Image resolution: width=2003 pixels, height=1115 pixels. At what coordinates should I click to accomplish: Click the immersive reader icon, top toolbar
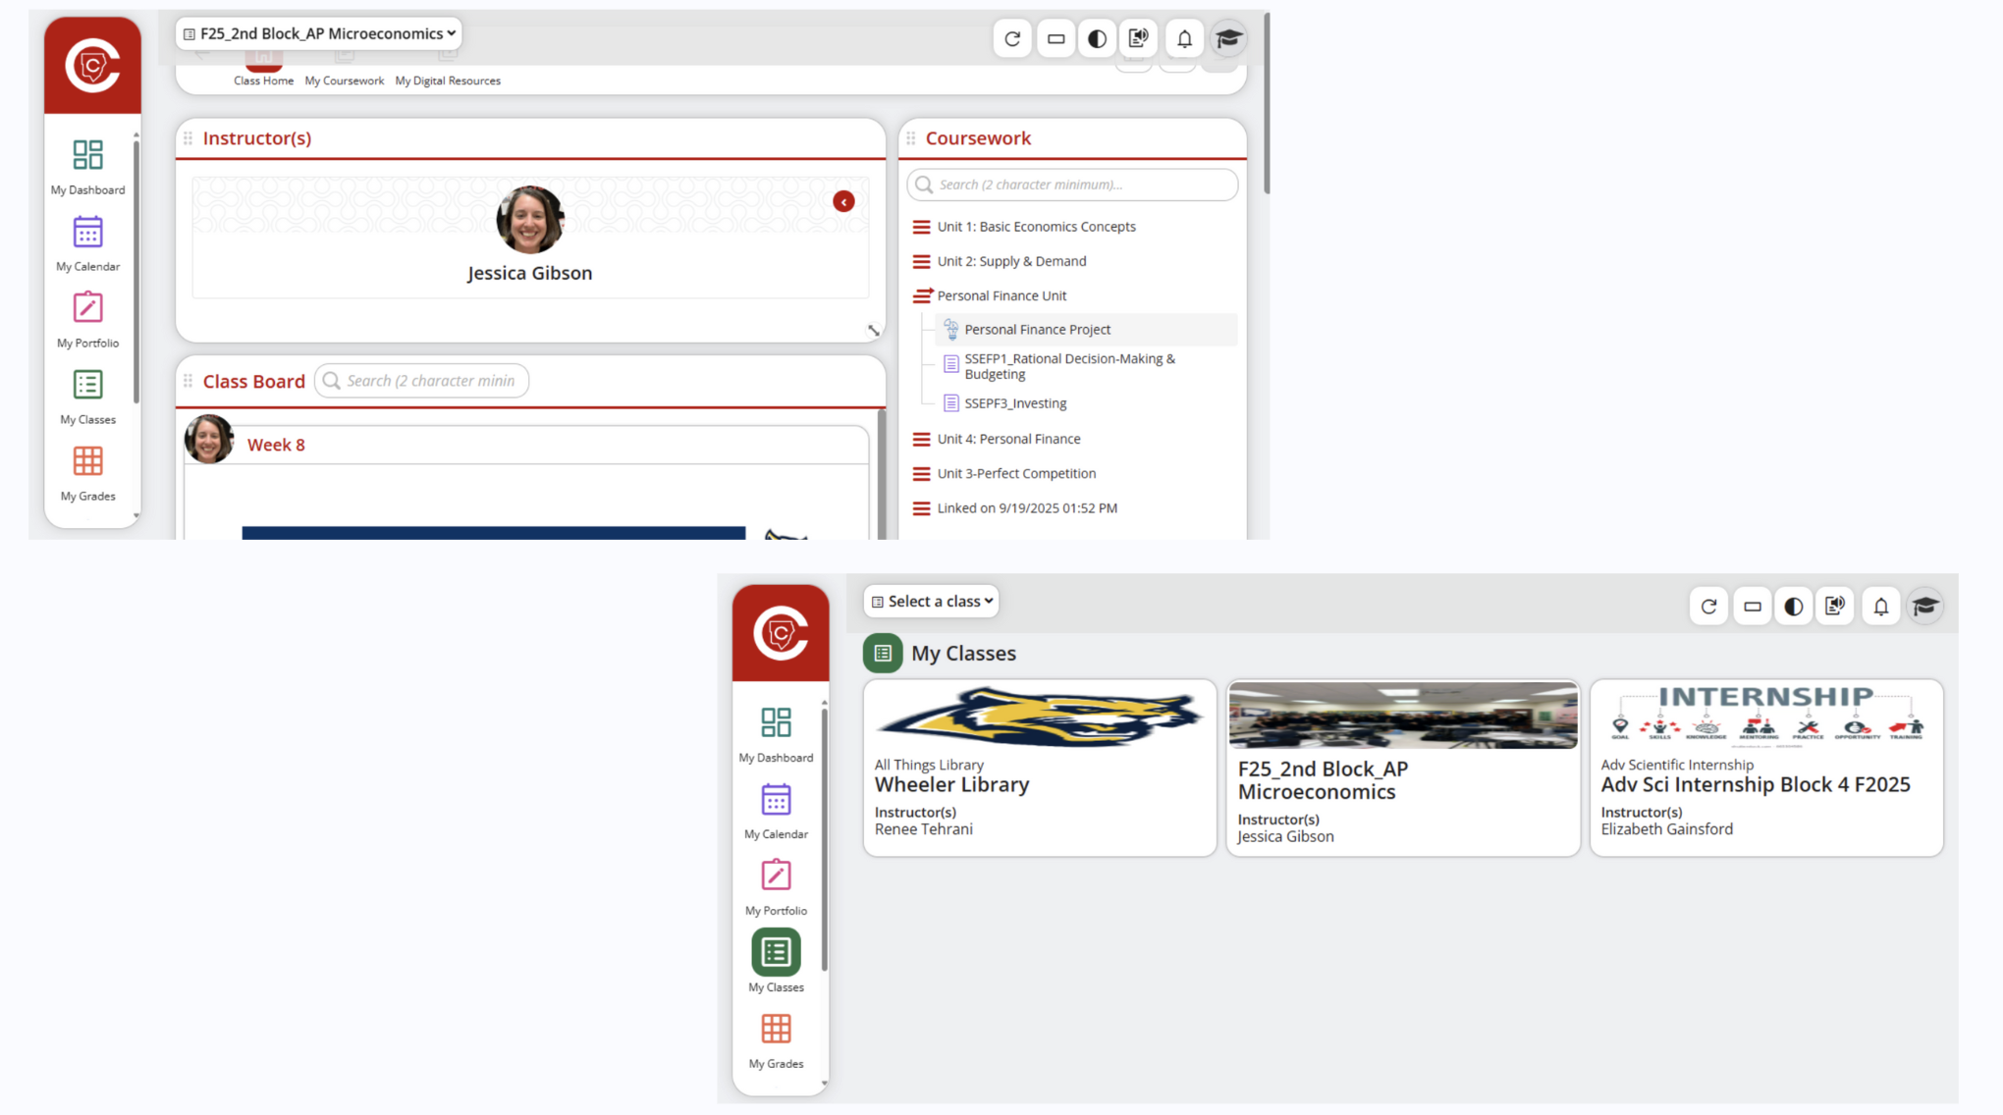tap(1138, 39)
